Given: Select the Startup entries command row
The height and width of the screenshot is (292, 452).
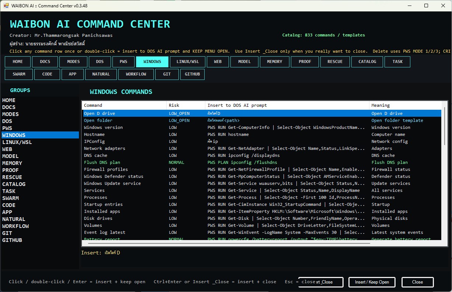Looking at the screenshot, I should 262,204.
